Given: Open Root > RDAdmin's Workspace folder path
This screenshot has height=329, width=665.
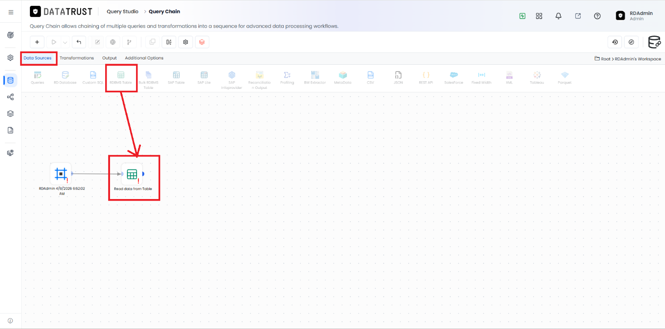Looking at the screenshot, I should point(628,58).
